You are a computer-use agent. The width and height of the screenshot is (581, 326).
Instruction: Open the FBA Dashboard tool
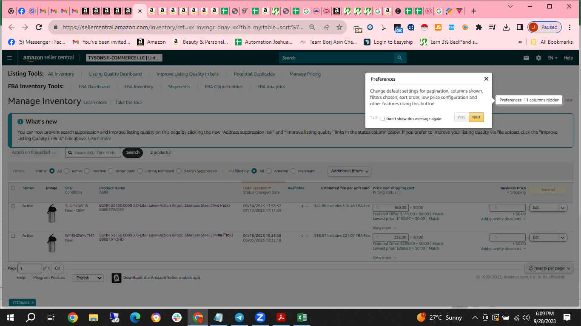tap(94, 87)
